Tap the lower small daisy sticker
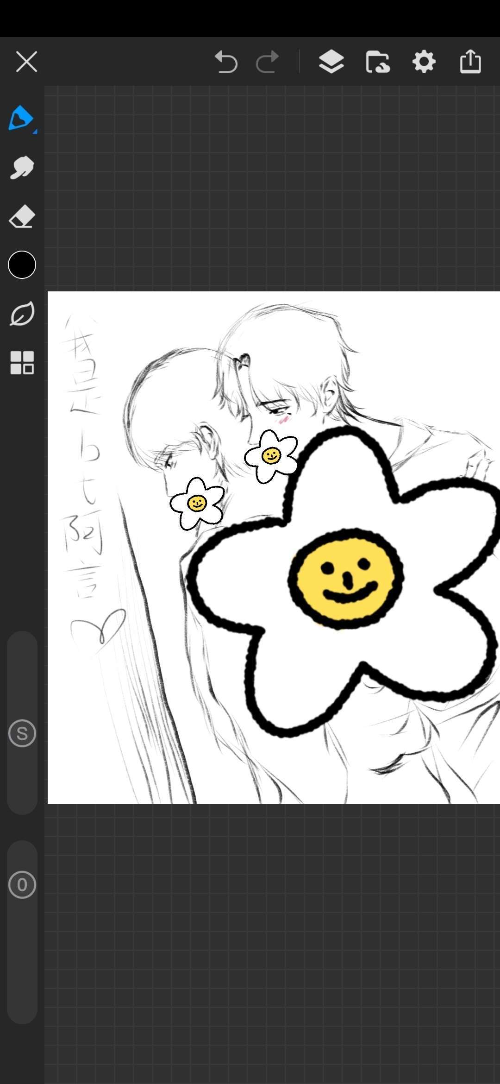The width and height of the screenshot is (500, 1084). pos(197,503)
